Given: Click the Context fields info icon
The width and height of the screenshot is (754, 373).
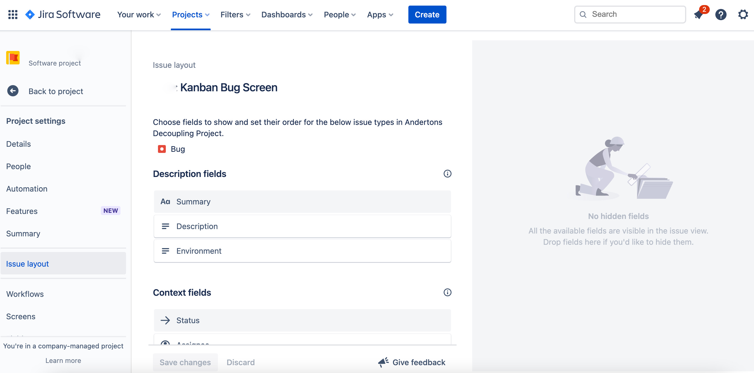Looking at the screenshot, I should point(447,292).
